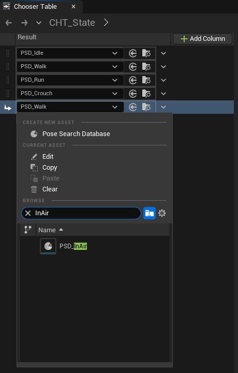Screen dimensions: 238x373
Task: Clear the InAir search text
Action: [x=28, y=213]
